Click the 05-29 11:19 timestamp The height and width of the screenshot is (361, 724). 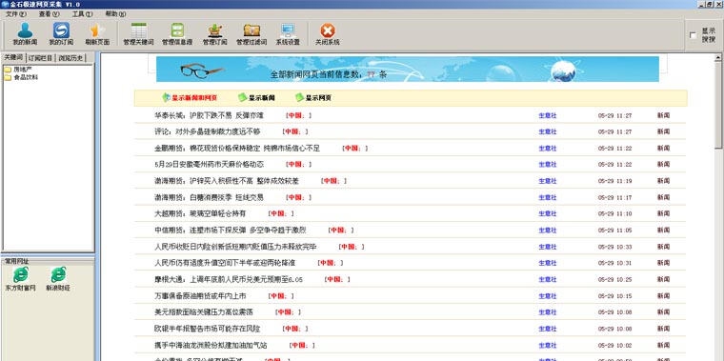(x=615, y=181)
